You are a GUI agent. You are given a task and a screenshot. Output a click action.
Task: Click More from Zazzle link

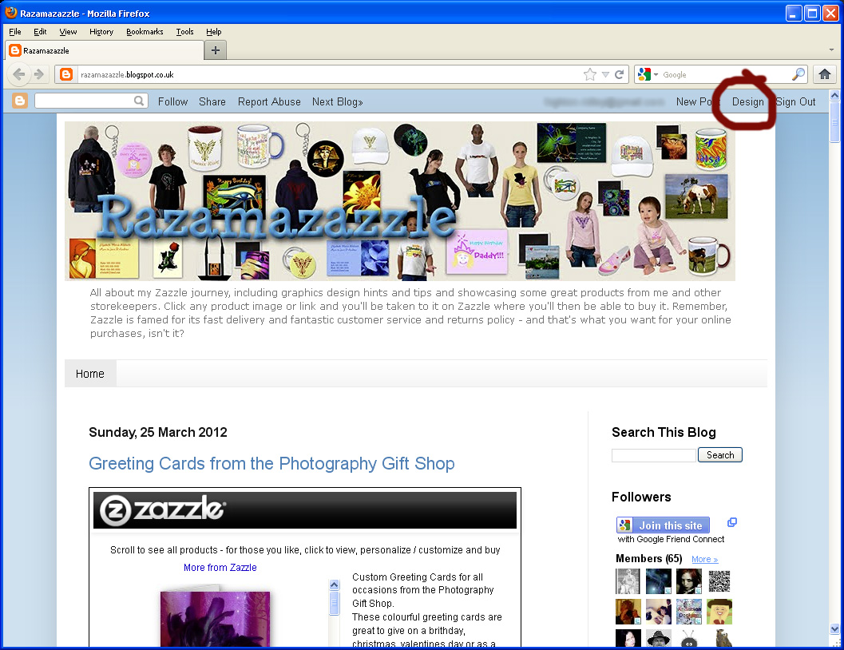[x=220, y=568]
